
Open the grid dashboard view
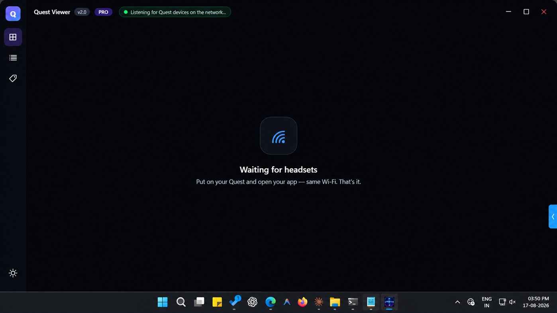point(13,37)
